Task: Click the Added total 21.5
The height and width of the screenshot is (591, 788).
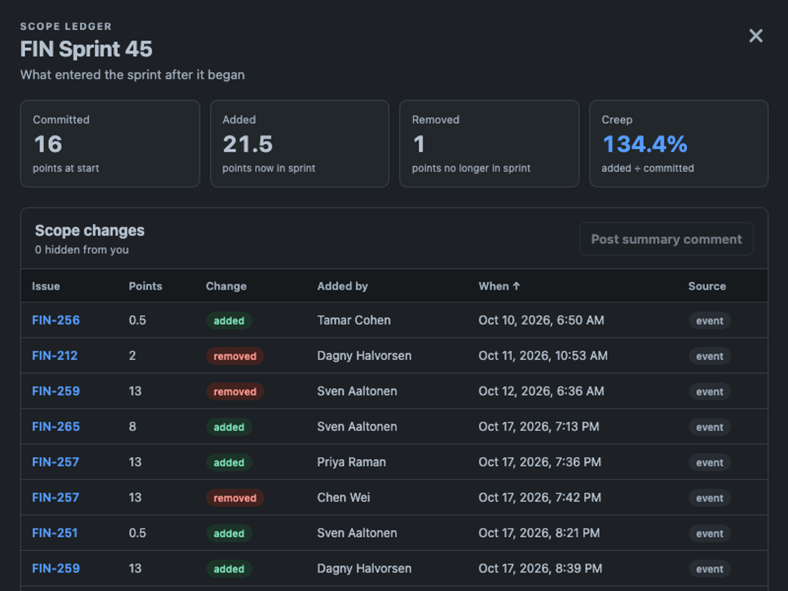Action: [x=248, y=144]
